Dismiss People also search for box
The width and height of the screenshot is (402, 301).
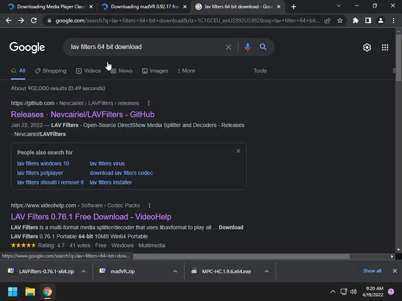coord(238,151)
